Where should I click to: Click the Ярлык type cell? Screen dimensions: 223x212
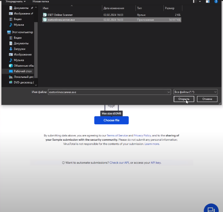[x=141, y=15]
